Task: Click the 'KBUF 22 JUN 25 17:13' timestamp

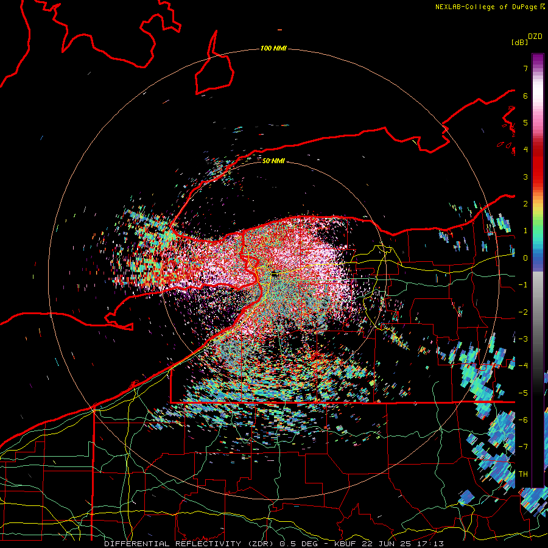Action: click(389, 544)
